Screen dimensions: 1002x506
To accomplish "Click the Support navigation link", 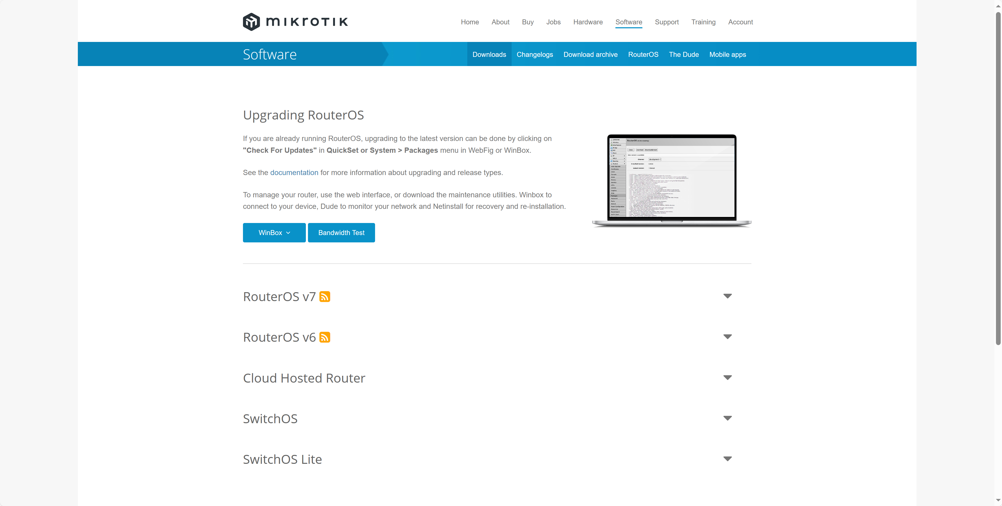I will [x=666, y=22].
